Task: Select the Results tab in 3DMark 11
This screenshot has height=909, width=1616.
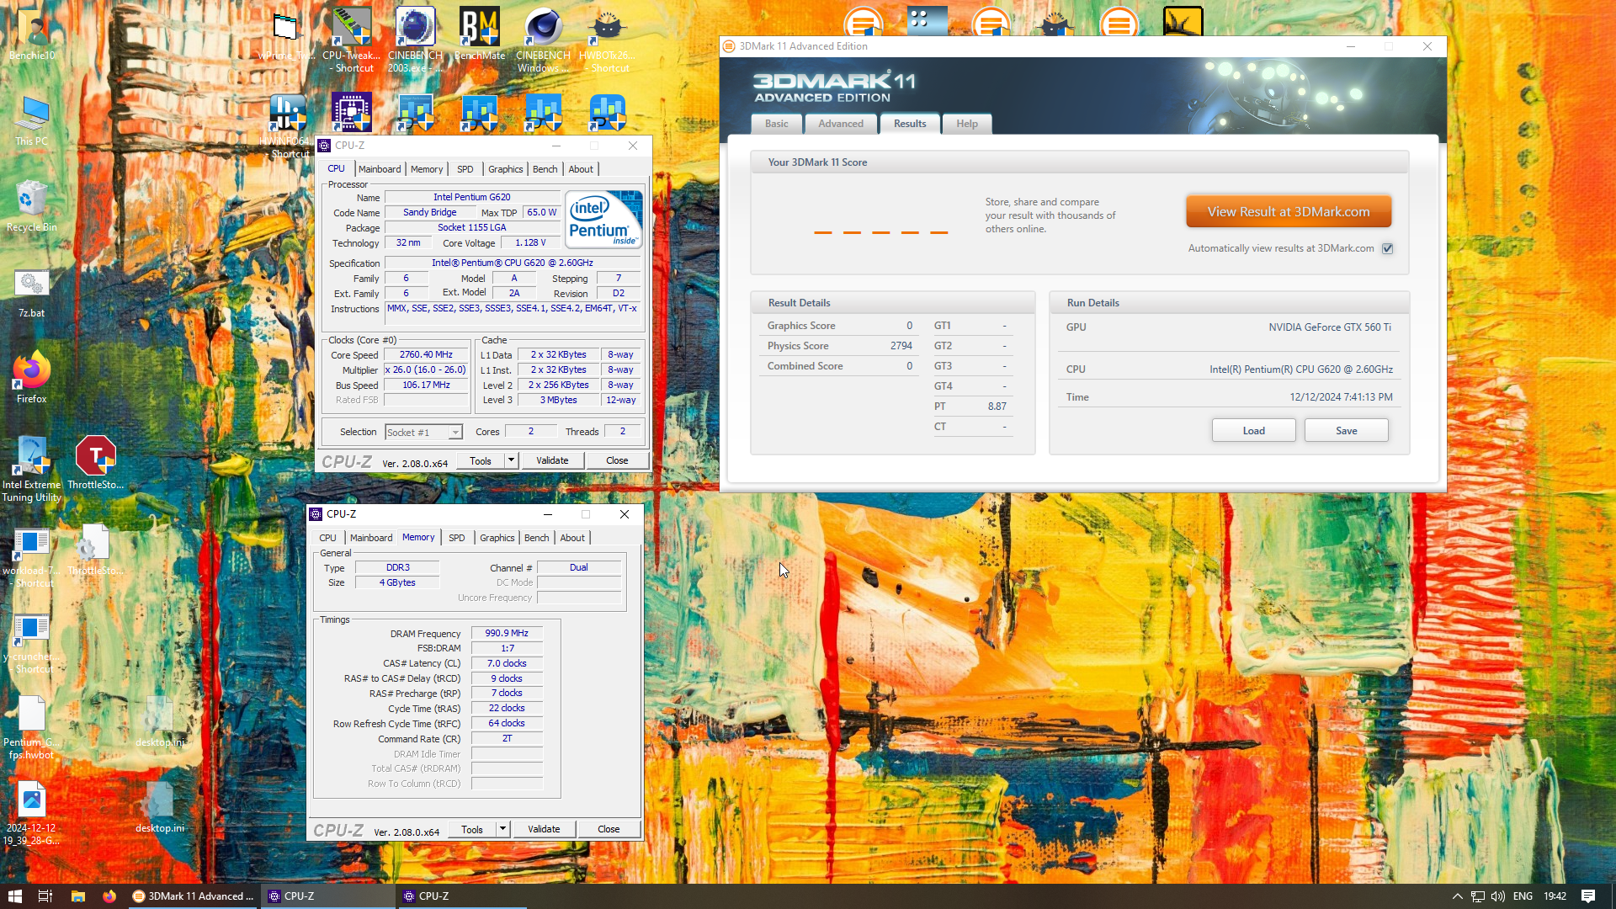Action: pyautogui.click(x=910, y=124)
